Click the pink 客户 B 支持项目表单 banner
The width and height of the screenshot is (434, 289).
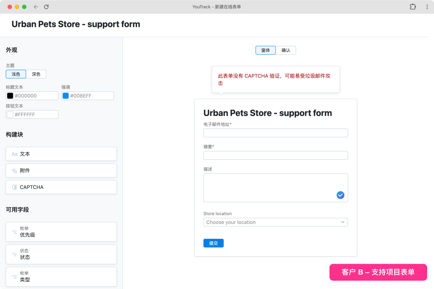(378, 272)
